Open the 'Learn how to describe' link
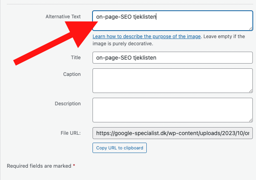 tap(146, 37)
